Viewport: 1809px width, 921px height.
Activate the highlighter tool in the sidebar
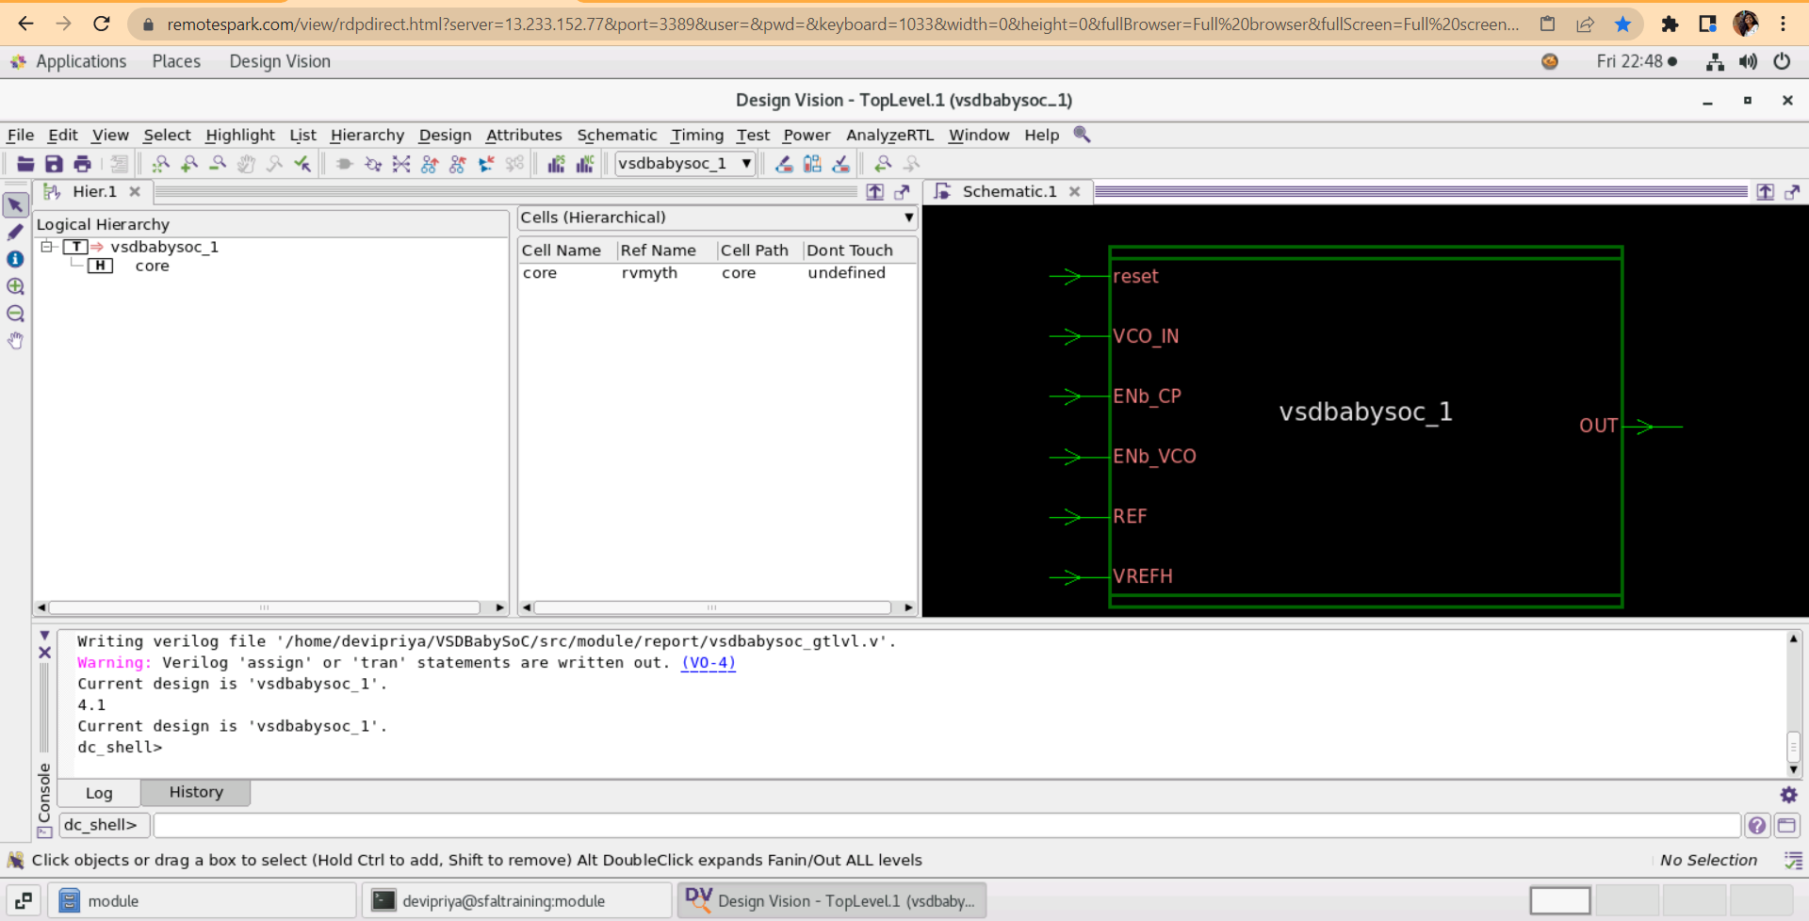pos(15,232)
